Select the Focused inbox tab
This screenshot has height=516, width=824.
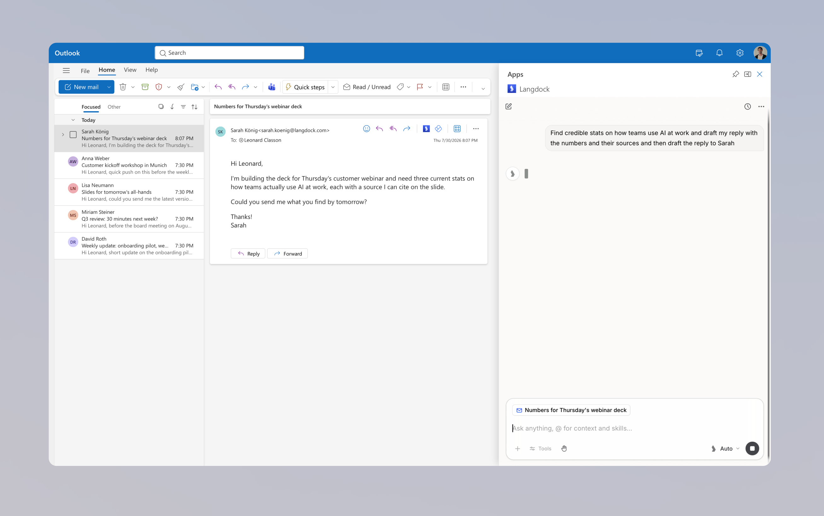91,107
